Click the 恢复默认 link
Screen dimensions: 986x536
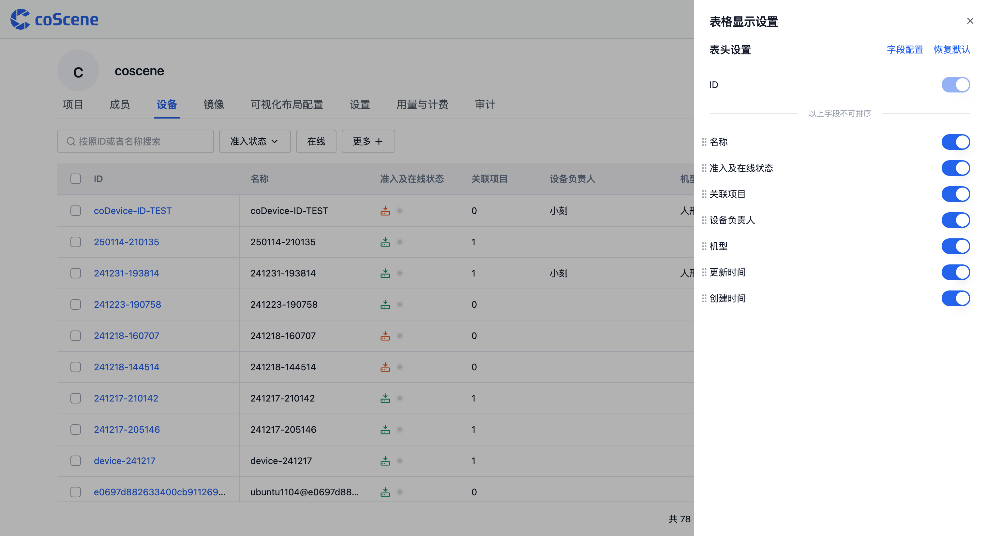coord(951,50)
